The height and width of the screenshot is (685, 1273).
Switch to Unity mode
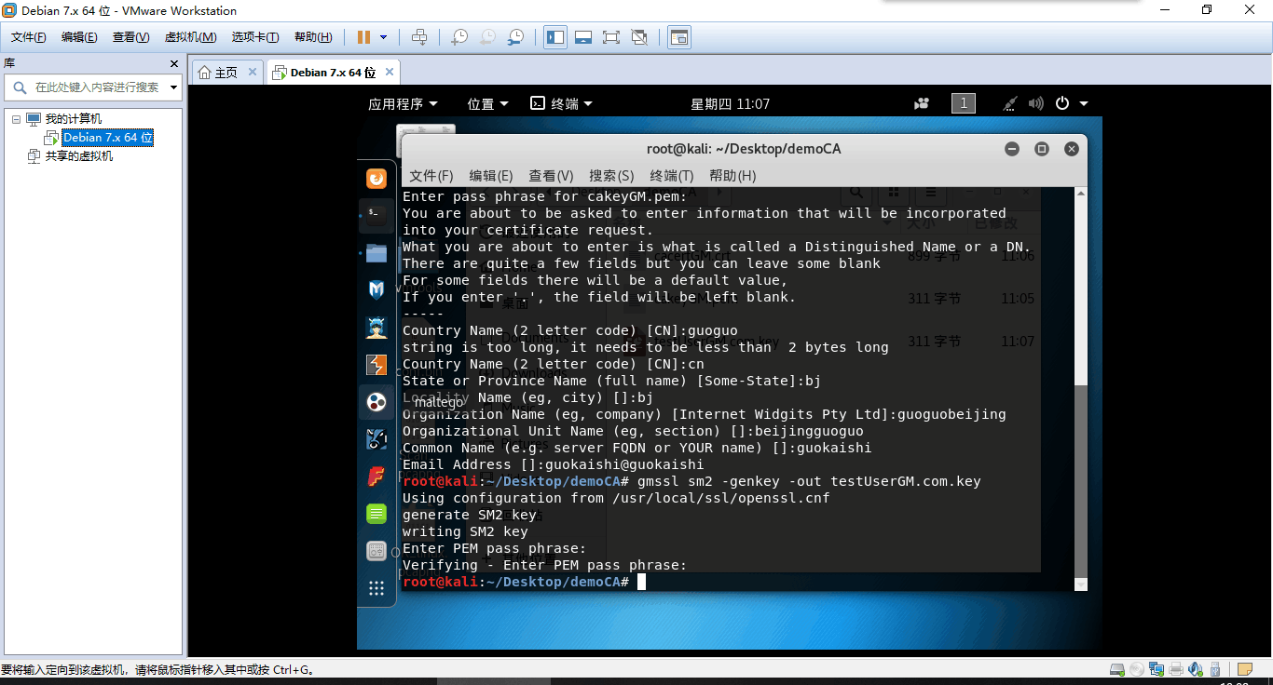pos(639,37)
